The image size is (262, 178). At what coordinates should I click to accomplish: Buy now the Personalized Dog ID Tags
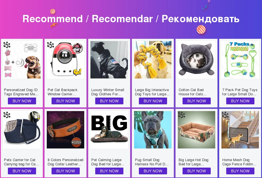click(22, 101)
